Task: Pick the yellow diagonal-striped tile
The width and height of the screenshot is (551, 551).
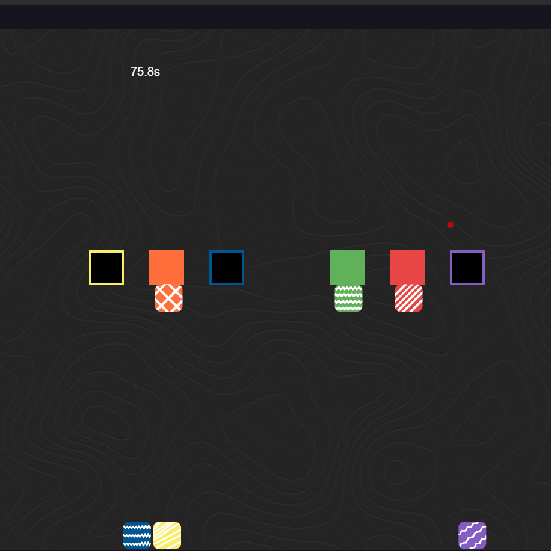Action: [x=167, y=535]
